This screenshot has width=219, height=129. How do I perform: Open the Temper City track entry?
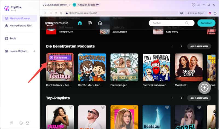pos(66,32)
